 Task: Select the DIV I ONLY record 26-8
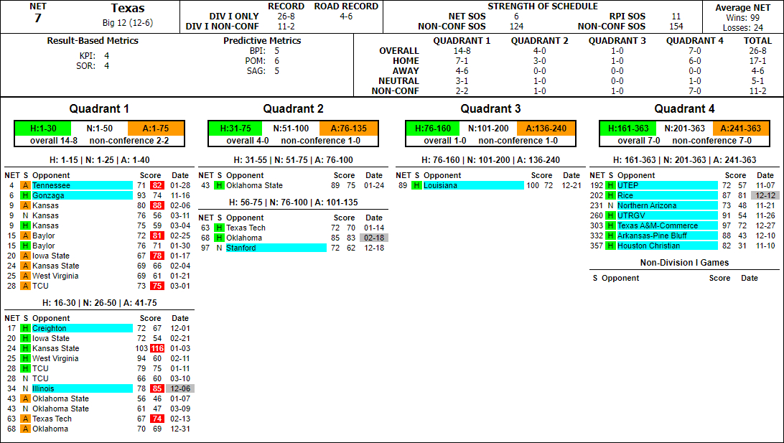286,17
